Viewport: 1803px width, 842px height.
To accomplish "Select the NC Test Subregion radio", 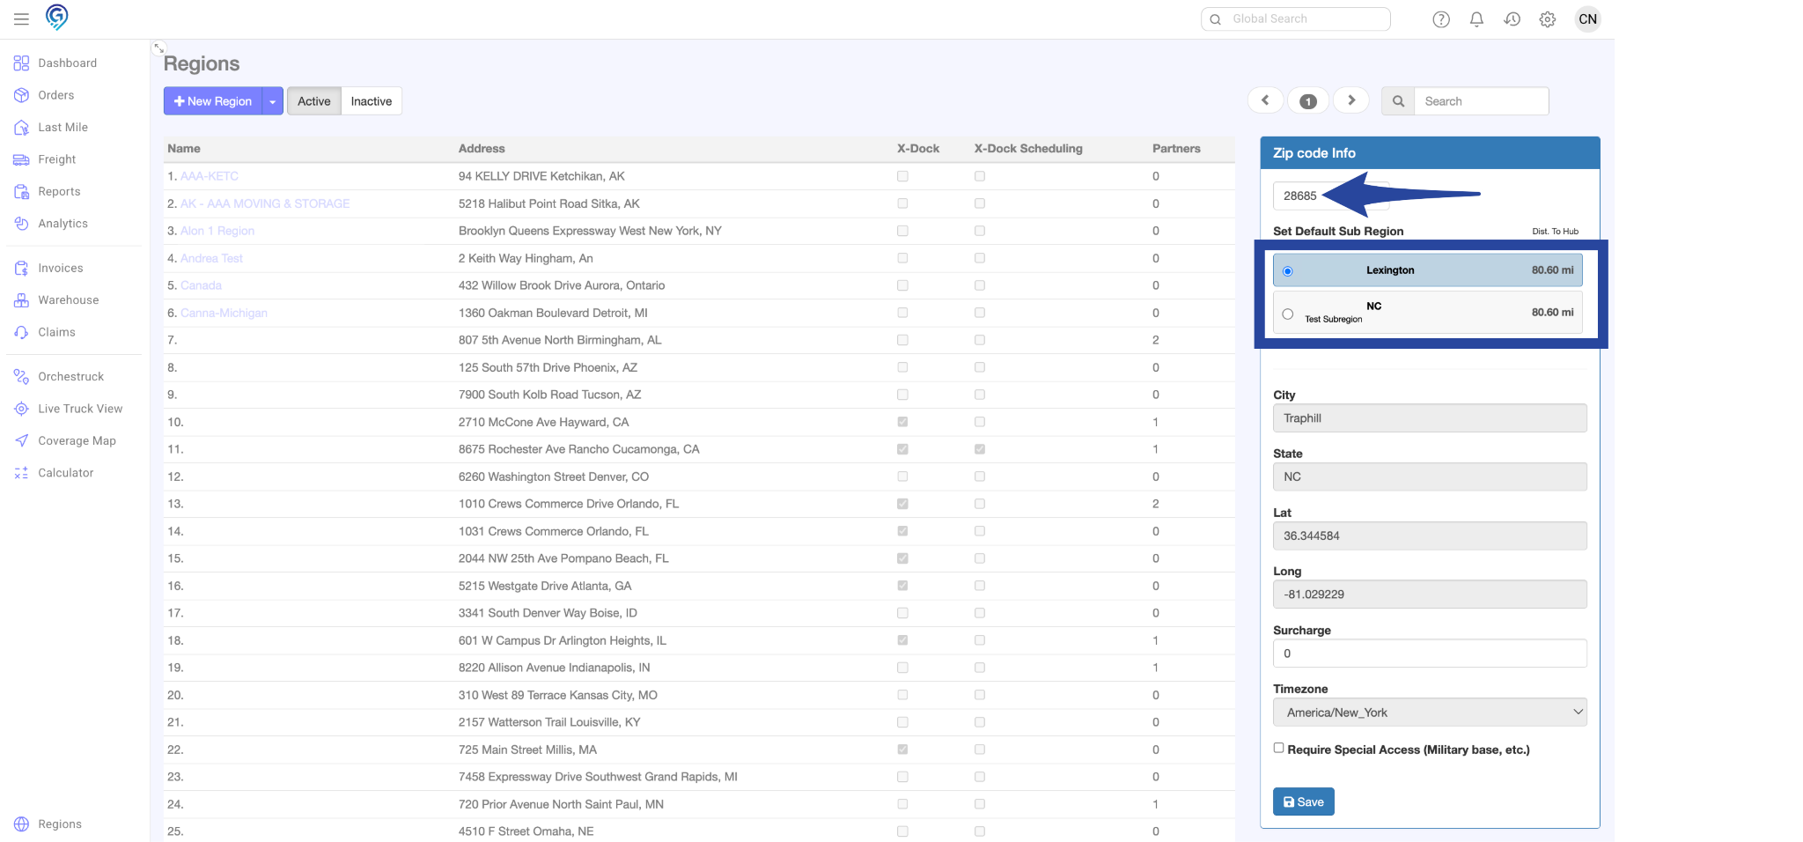I will tap(1288, 314).
